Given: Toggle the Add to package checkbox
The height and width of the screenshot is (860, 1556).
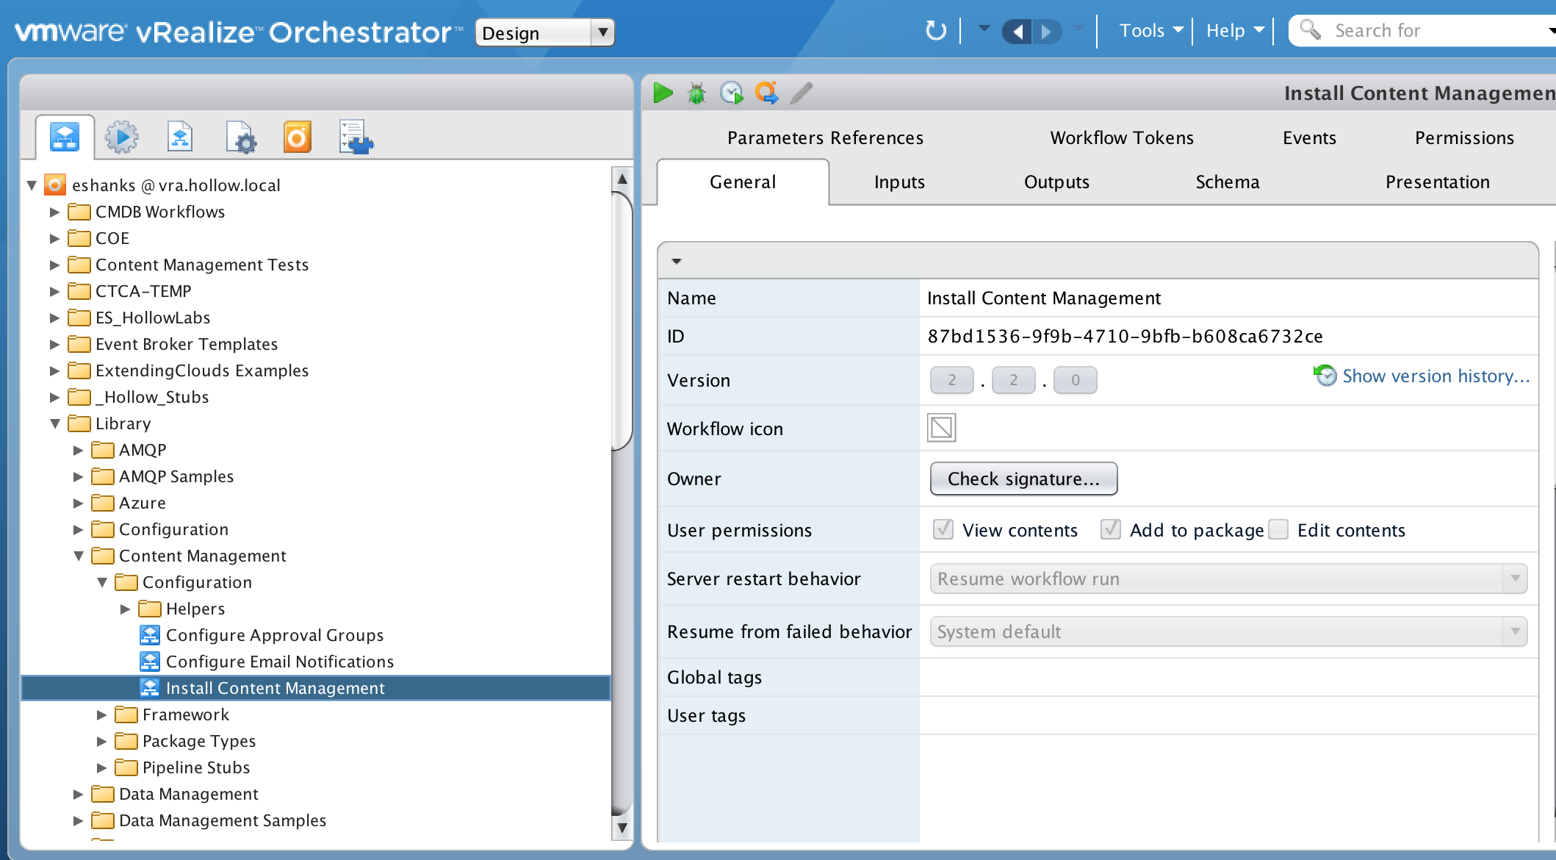Looking at the screenshot, I should pos(1110,530).
